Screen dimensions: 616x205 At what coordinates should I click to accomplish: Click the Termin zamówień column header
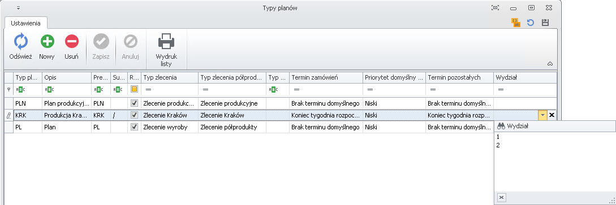point(326,77)
